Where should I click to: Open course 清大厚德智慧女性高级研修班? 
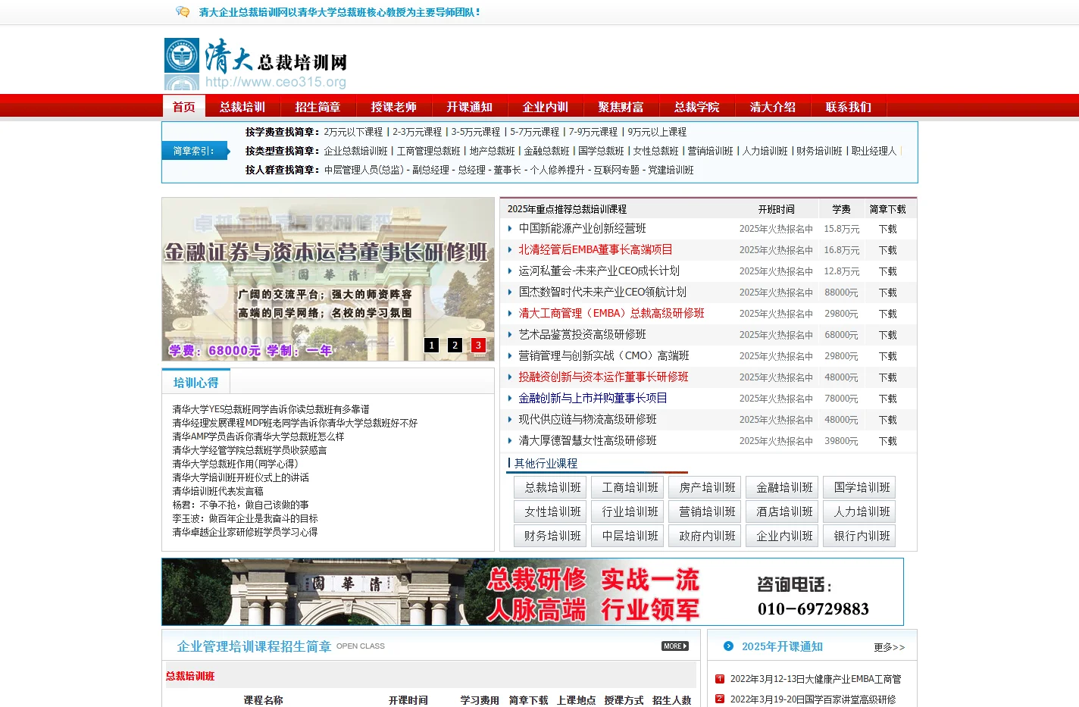click(588, 440)
